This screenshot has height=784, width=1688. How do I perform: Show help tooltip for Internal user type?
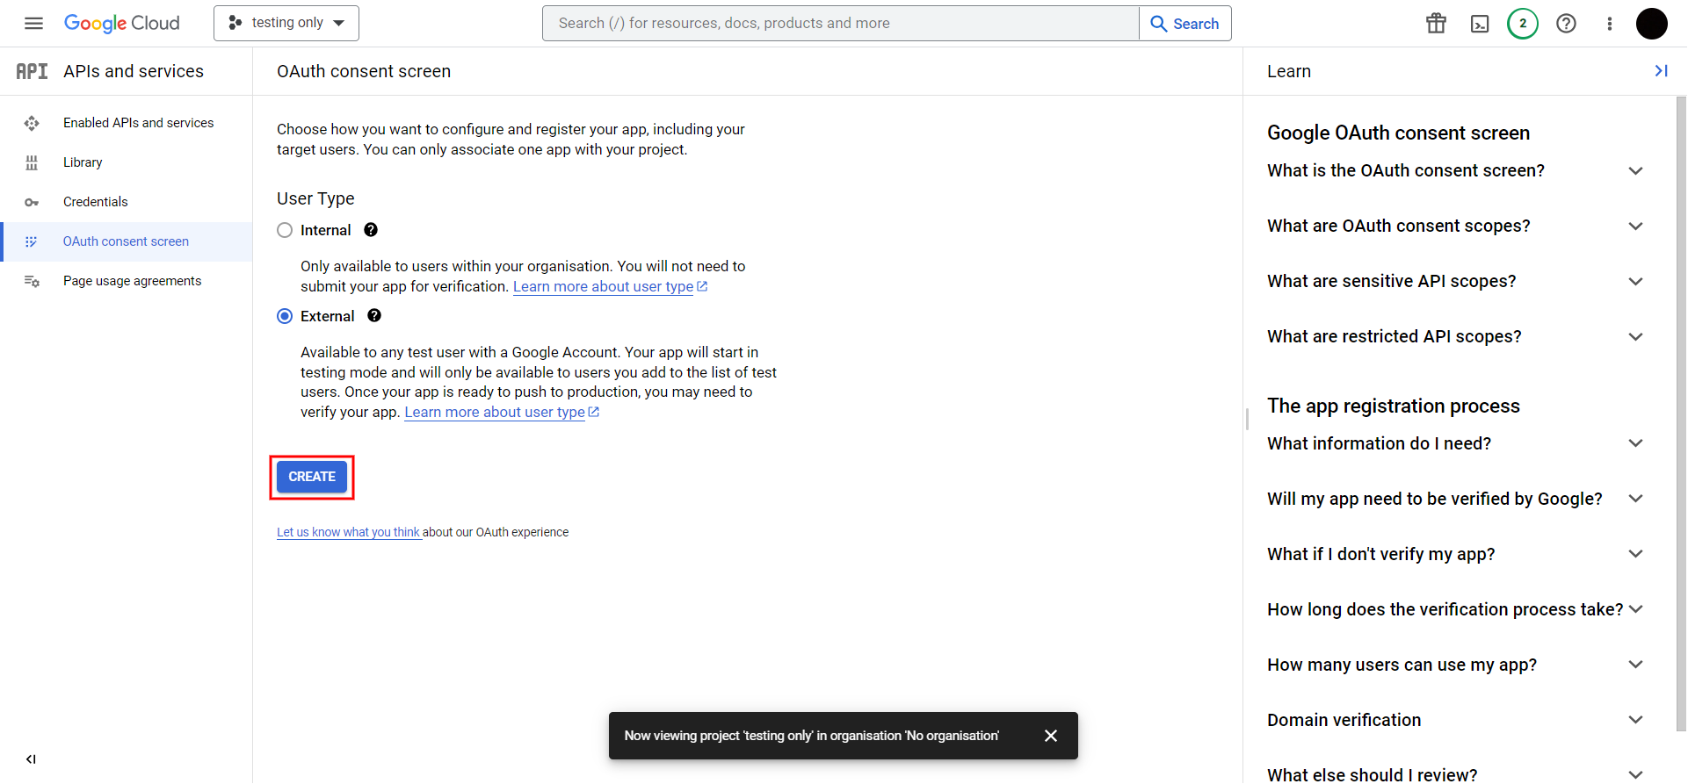coord(371,230)
